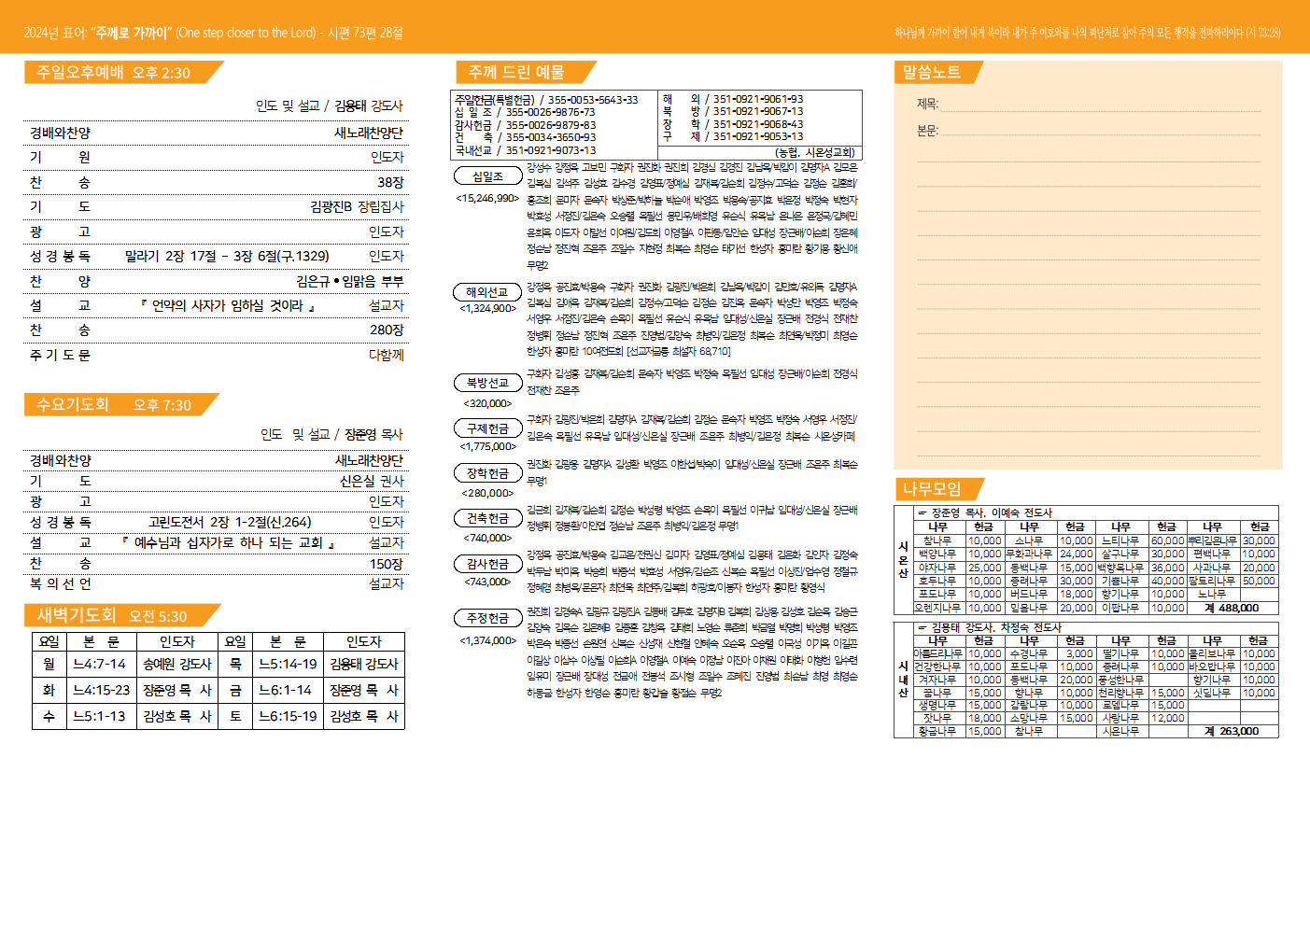Click the total '계 263,000'
Screen dimensions: 1310x926
point(1233,731)
